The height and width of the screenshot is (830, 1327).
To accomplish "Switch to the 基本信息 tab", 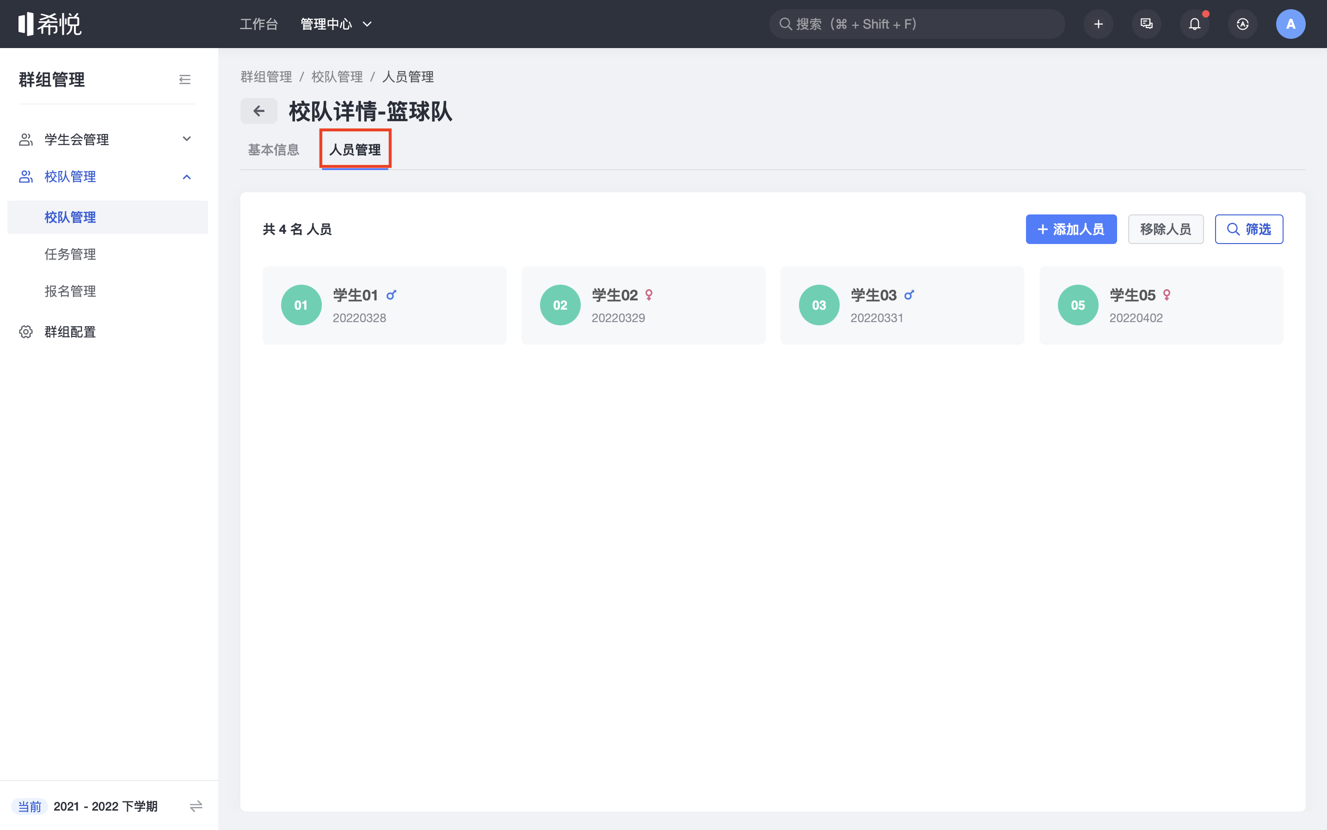I will coord(274,150).
